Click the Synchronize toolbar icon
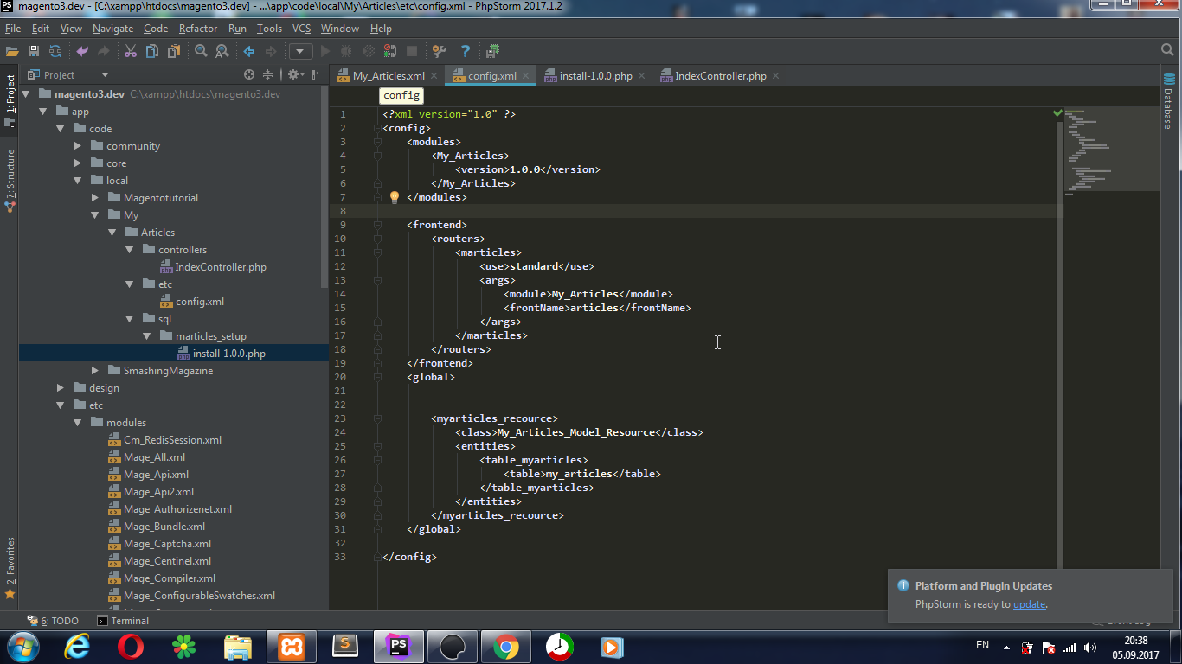Viewport: 1182px width, 664px height. pos(55,51)
